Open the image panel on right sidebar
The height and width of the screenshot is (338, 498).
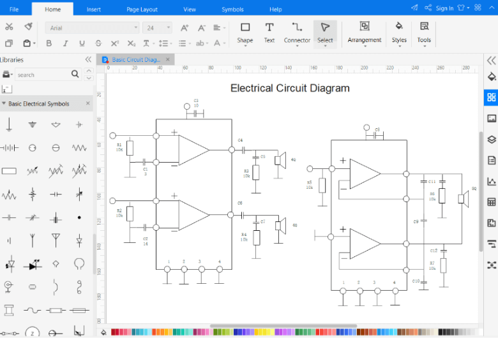coord(492,119)
